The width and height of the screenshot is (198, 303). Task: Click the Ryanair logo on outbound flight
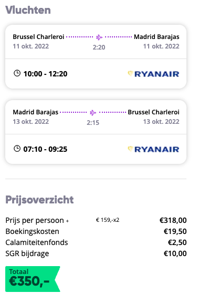(153, 74)
